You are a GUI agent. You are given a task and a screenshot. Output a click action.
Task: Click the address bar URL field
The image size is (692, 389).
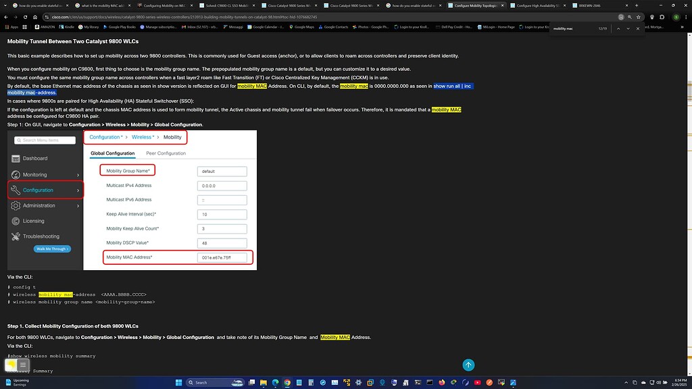click(x=270, y=17)
